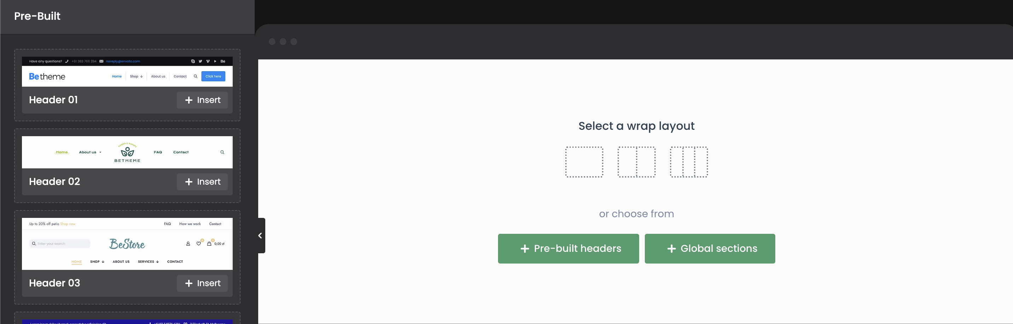This screenshot has width=1013, height=324.
Task: Click the Shop dropdown in Header 01 preview
Action: tap(137, 76)
